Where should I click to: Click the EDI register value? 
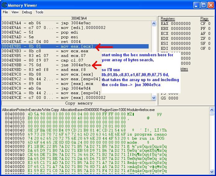point(181,49)
